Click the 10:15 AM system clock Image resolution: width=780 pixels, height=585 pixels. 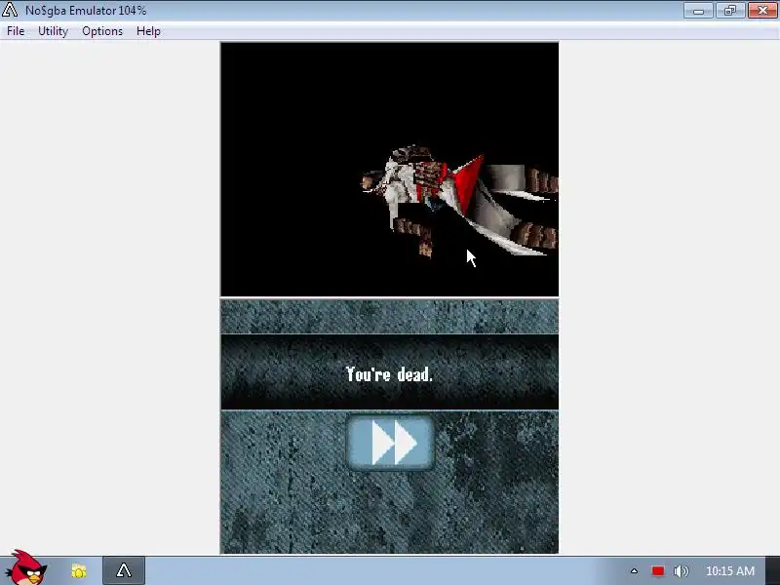point(729,571)
